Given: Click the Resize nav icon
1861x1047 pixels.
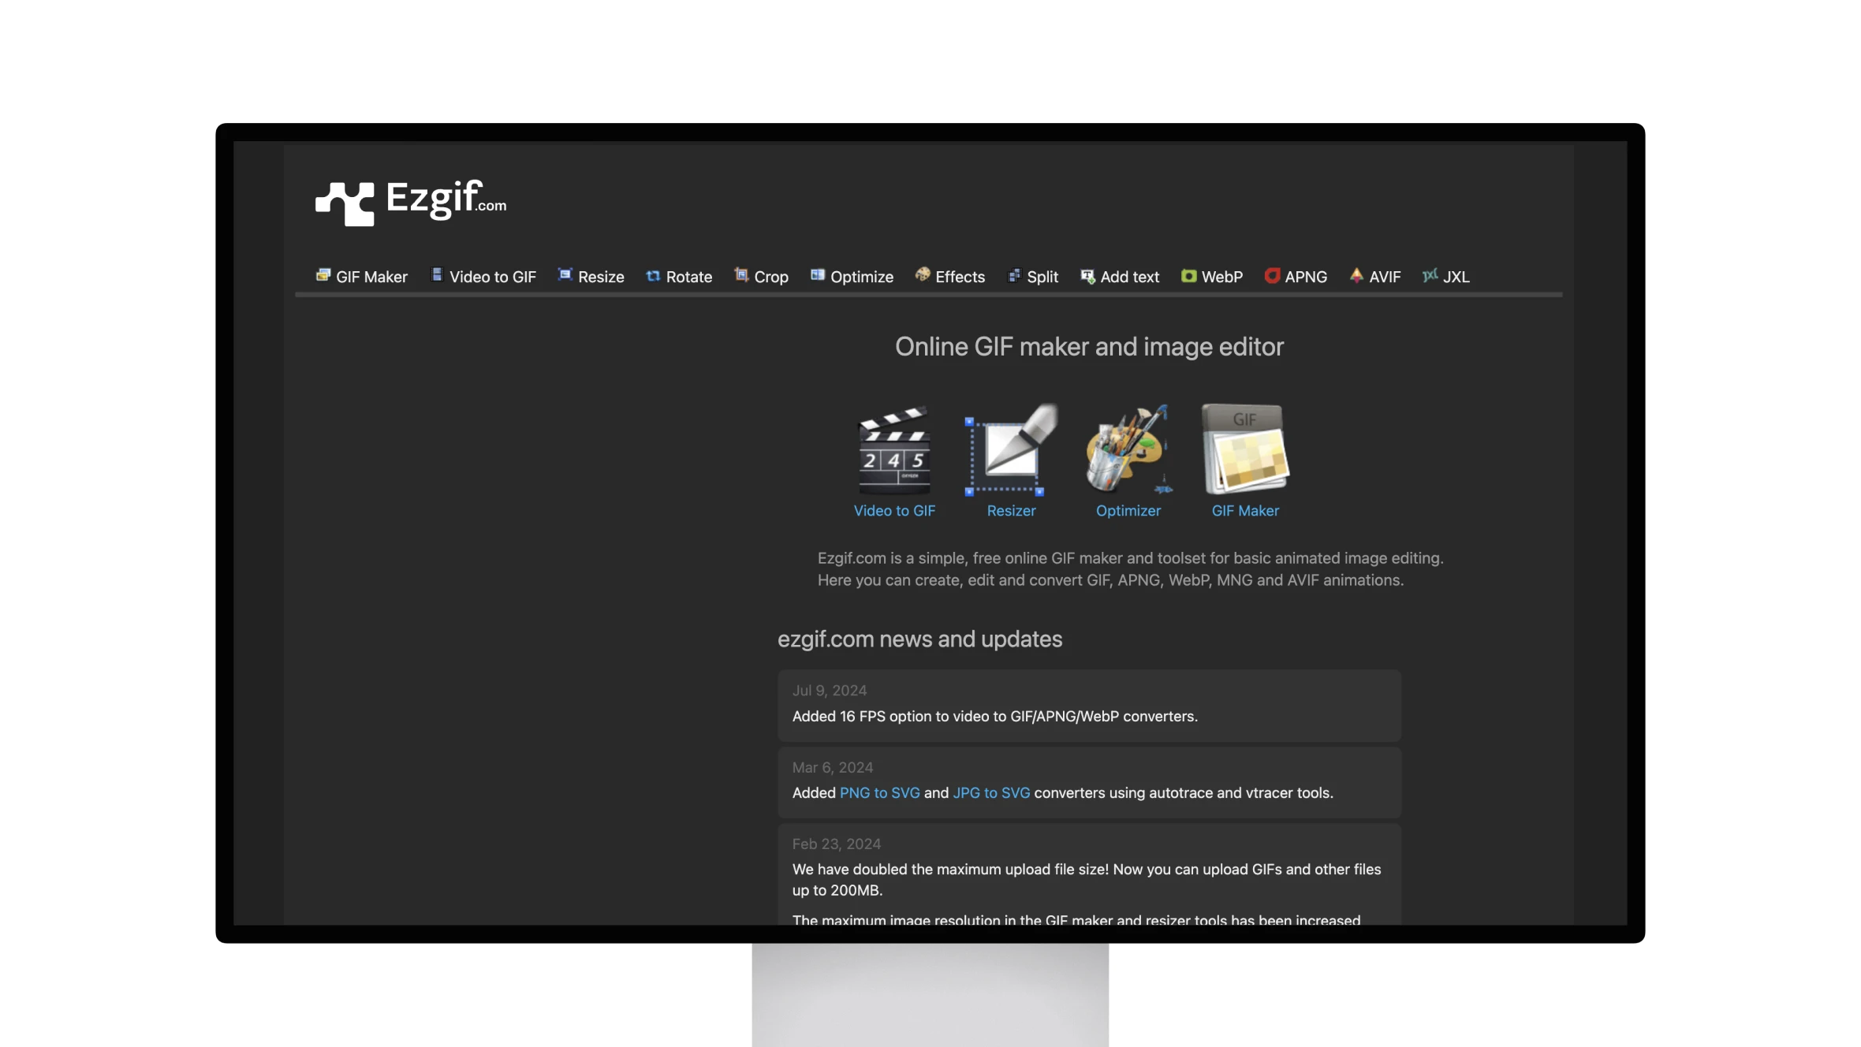Looking at the screenshot, I should point(564,275).
